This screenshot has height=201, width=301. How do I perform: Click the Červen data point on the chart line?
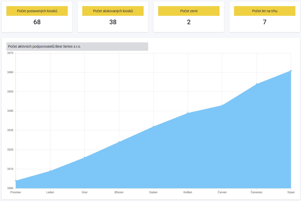[x=222, y=105]
